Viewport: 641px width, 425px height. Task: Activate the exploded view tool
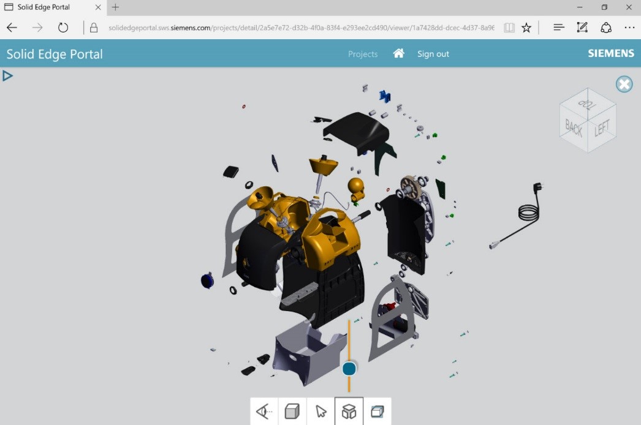click(349, 411)
